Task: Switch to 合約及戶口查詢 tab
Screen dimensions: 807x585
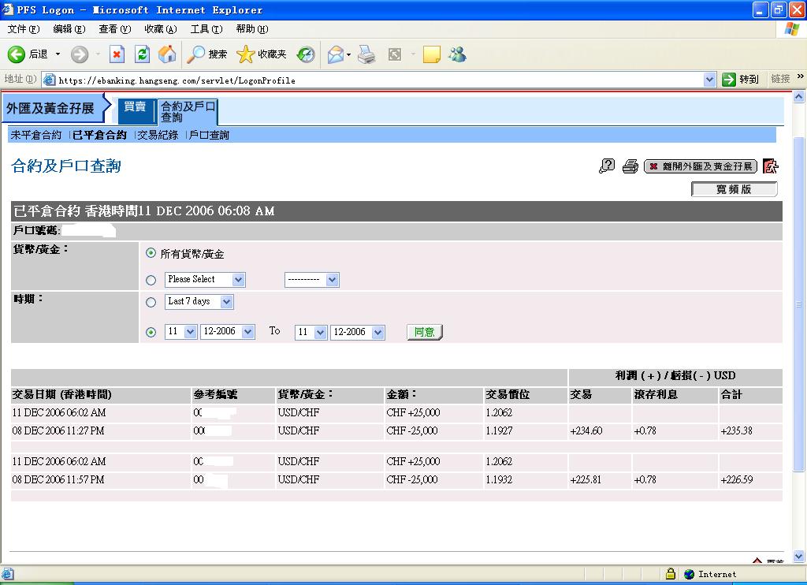Action: click(x=188, y=111)
